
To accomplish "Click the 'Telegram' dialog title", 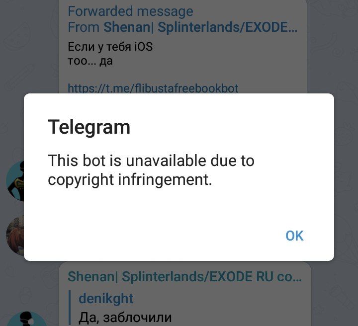I will click(89, 127).
